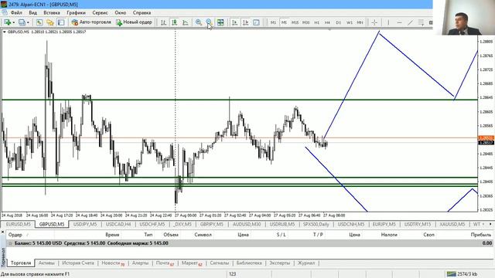This screenshot has width=495, height=278.
Task: Expand the profiles dropdown arrow
Action: pos(28,22)
